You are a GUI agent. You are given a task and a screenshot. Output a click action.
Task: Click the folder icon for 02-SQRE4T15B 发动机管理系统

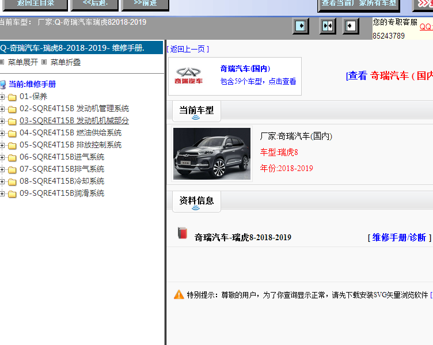pos(12,109)
